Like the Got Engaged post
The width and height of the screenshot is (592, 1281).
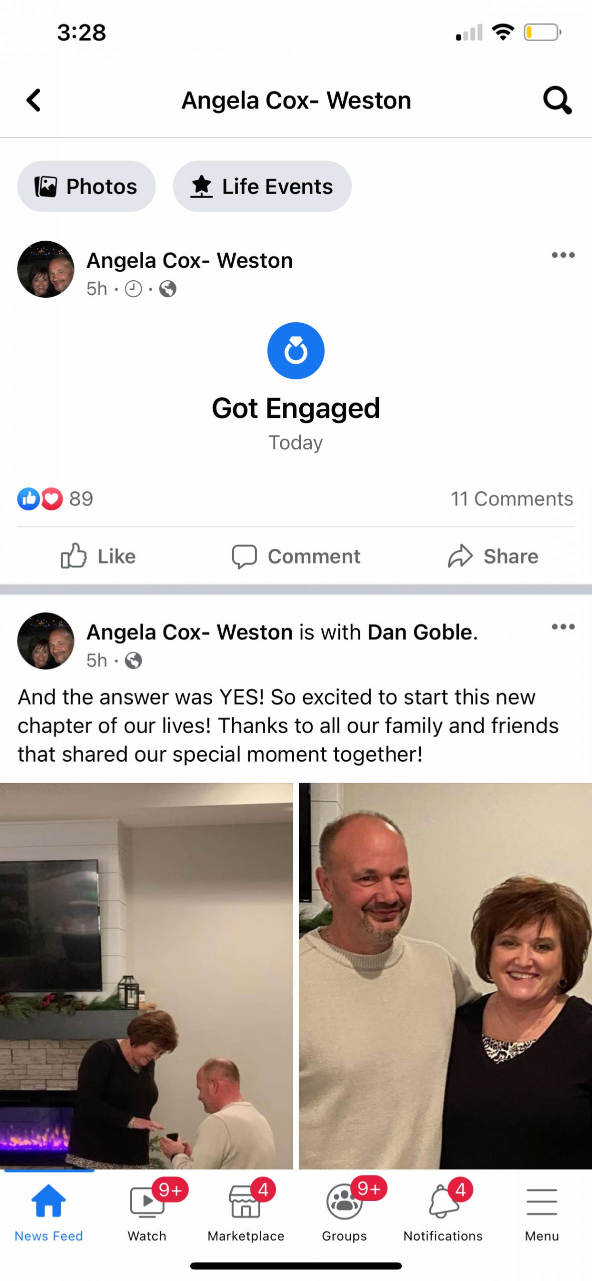[98, 556]
